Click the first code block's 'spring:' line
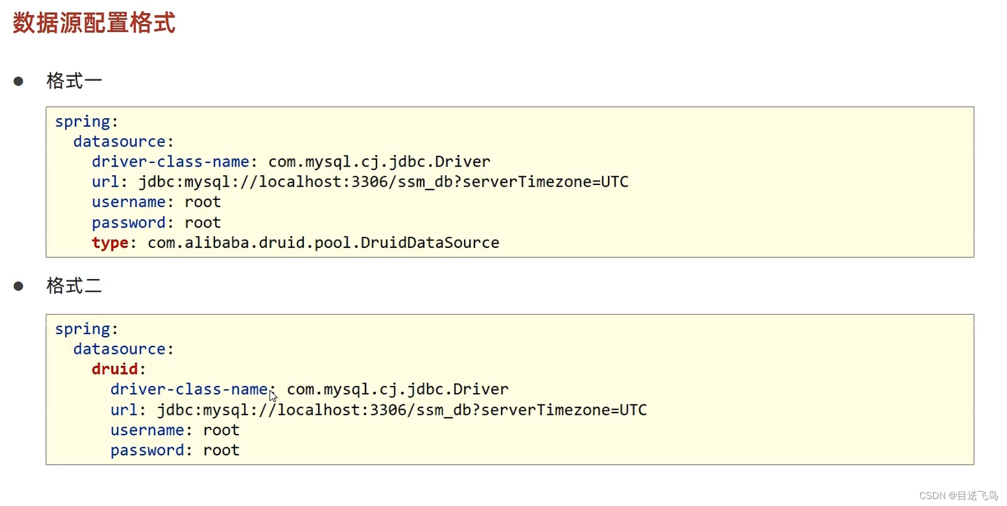This screenshot has height=506, width=1007. [x=86, y=122]
